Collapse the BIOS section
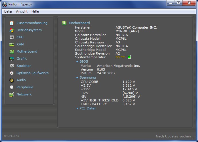The height and width of the screenshot is (142, 198). [x=77, y=61]
